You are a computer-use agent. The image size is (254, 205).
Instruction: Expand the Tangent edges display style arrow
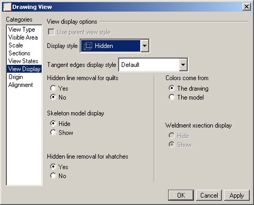(183, 65)
